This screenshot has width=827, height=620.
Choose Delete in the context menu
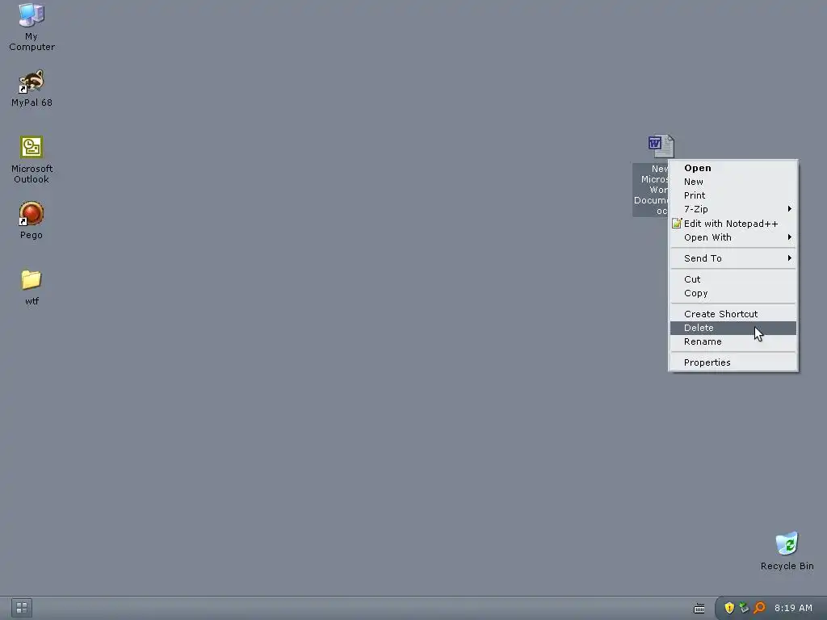click(x=733, y=328)
